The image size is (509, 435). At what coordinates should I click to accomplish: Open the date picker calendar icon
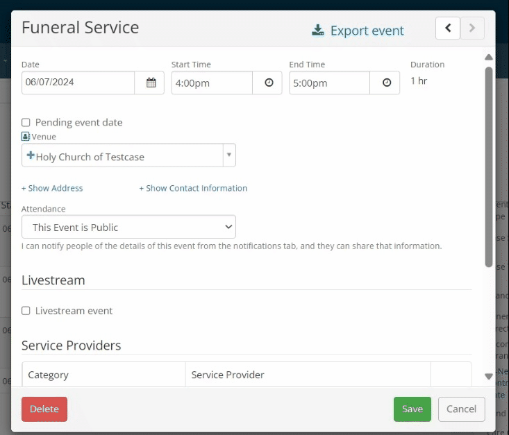(x=151, y=83)
